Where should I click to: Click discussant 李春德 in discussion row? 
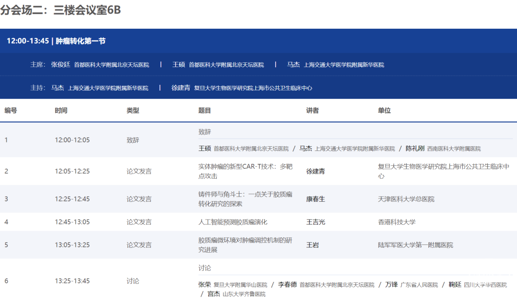pyautogui.click(x=287, y=284)
